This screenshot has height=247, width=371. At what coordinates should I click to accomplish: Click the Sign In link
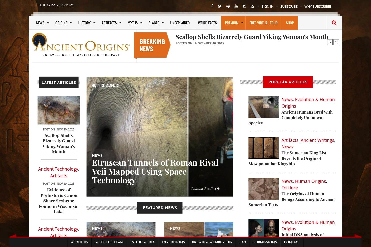click(x=267, y=6)
